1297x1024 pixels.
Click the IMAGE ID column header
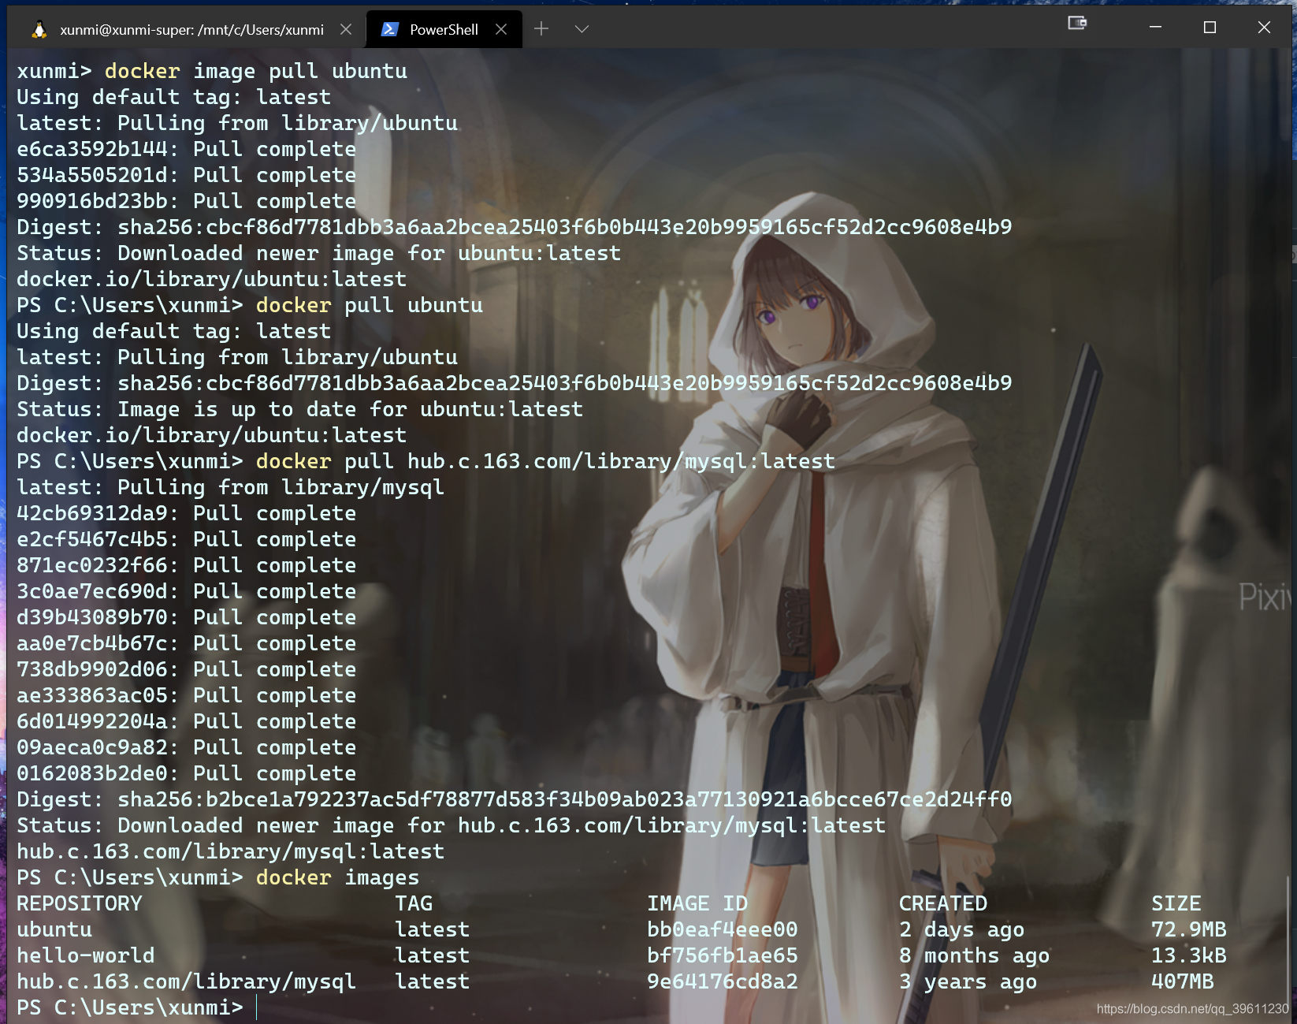click(697, 903)
